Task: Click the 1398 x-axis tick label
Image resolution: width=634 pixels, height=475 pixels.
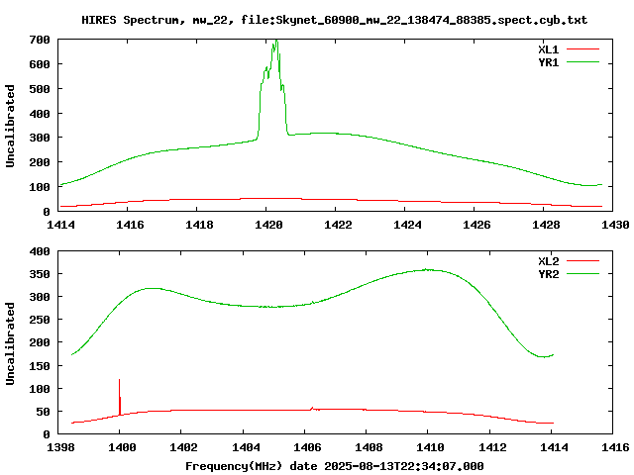Action: [x=60, y=447]
